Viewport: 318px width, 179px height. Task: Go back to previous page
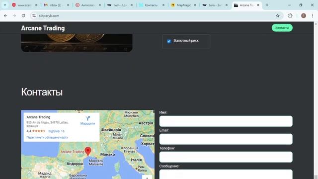[5, 15]
